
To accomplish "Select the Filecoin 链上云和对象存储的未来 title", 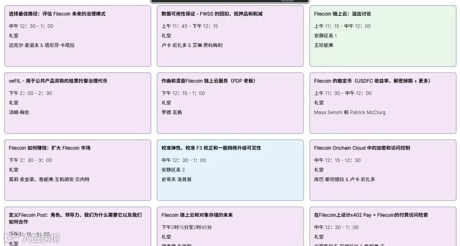I will [x=197, y=215].
